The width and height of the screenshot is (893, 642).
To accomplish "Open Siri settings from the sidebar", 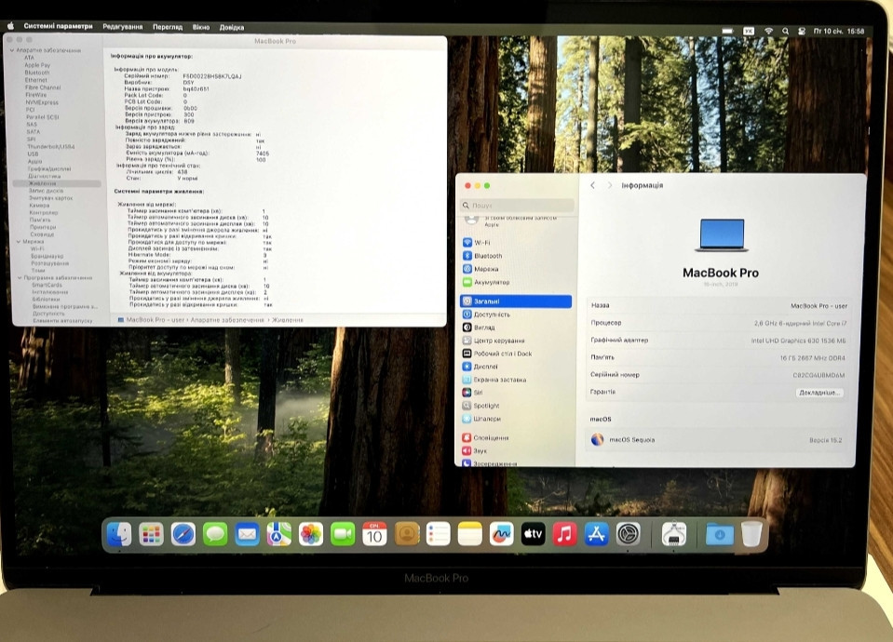I will [480, 394].
